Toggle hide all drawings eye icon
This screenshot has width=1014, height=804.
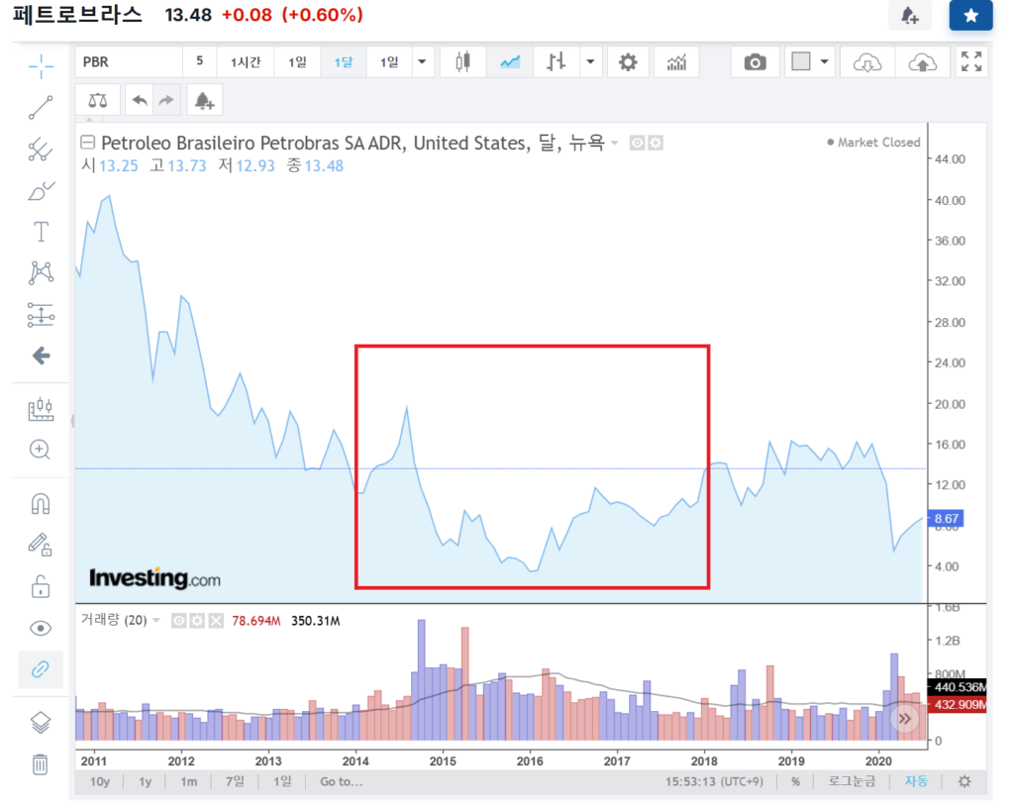click(40, 628)
